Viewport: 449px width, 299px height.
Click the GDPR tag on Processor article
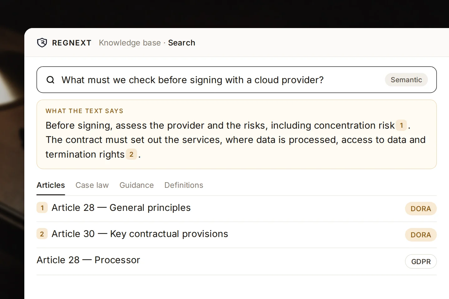tap(421, 261)
